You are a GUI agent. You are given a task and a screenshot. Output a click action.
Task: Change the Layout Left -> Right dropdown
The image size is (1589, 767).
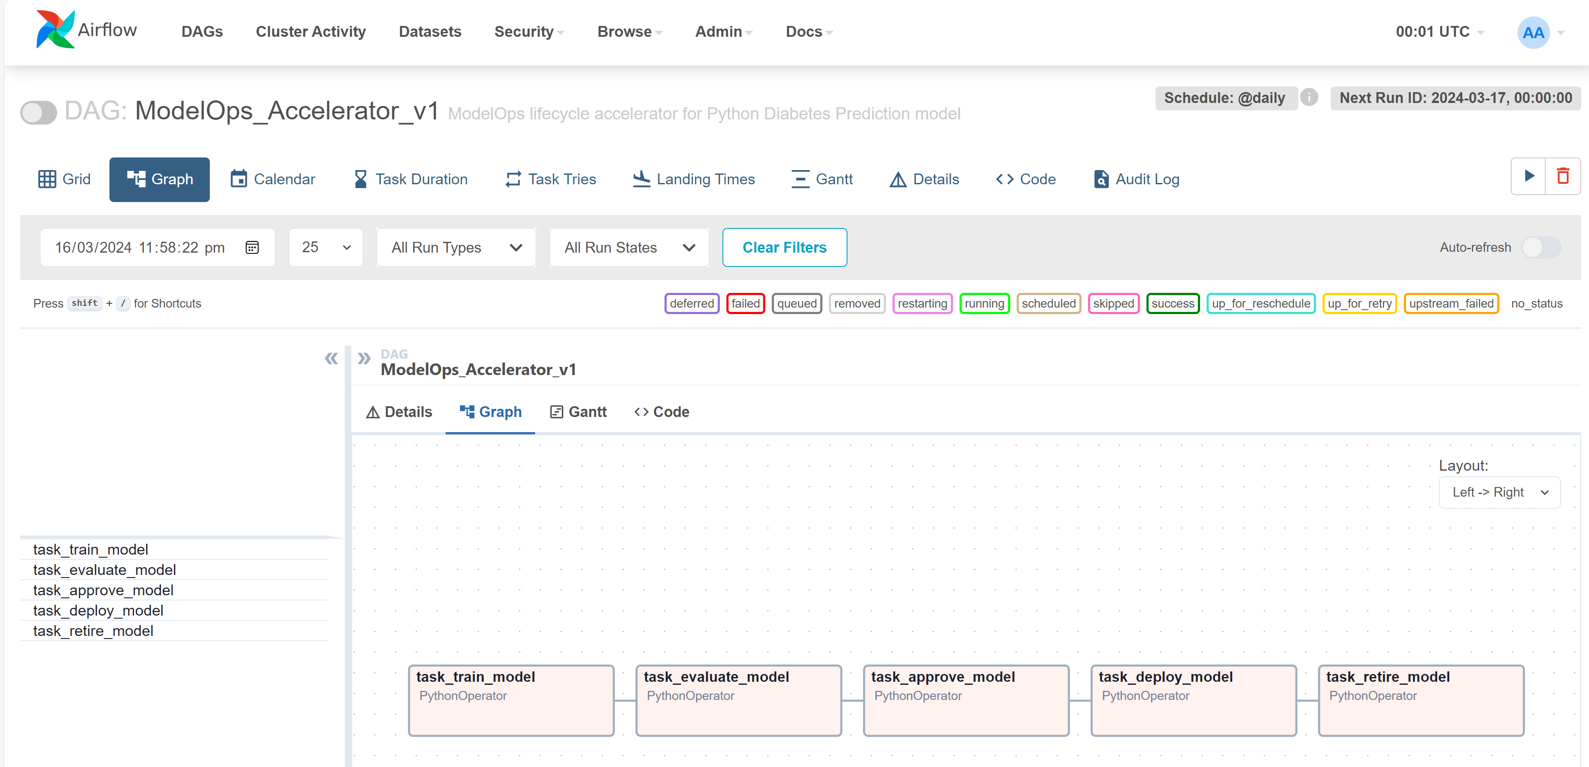[1499, 492]
